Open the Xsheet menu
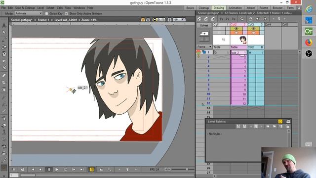 [50, 8]
